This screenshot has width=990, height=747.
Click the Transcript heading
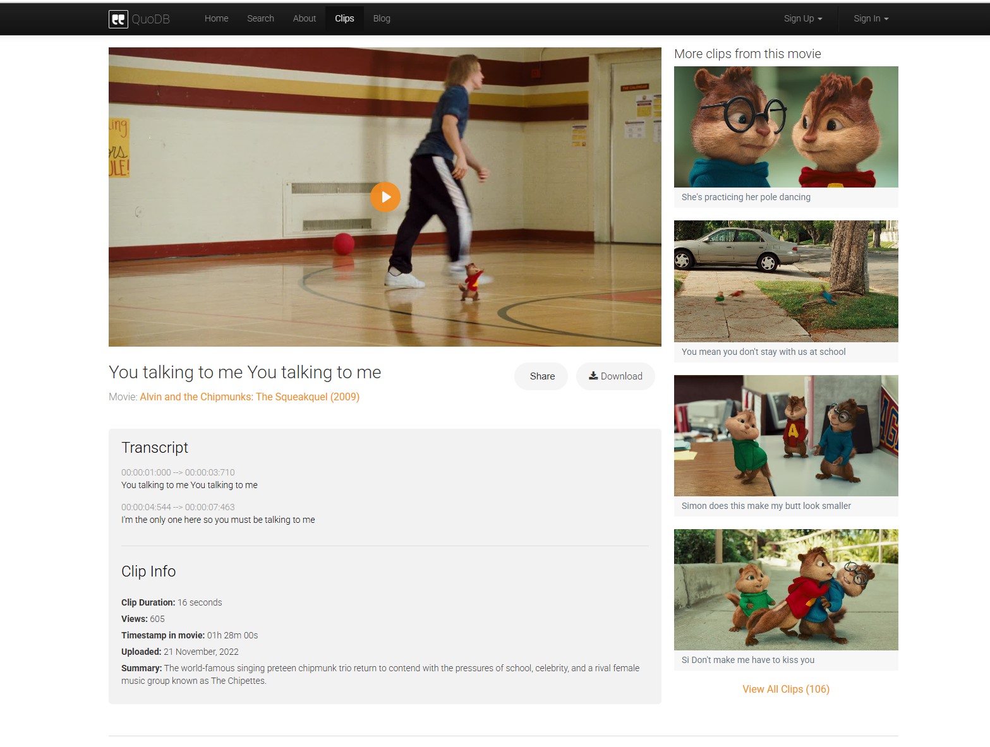pos(155,448)
